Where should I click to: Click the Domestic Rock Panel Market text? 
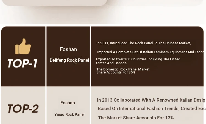coord(123,69)
